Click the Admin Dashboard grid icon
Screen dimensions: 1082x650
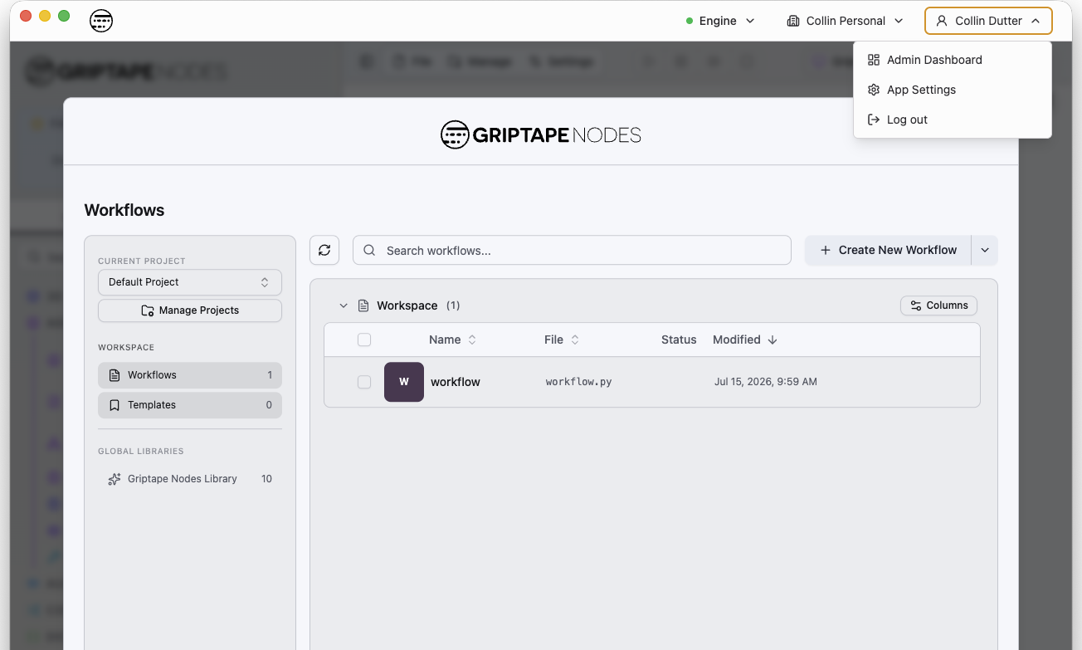(x=874, y=60)
